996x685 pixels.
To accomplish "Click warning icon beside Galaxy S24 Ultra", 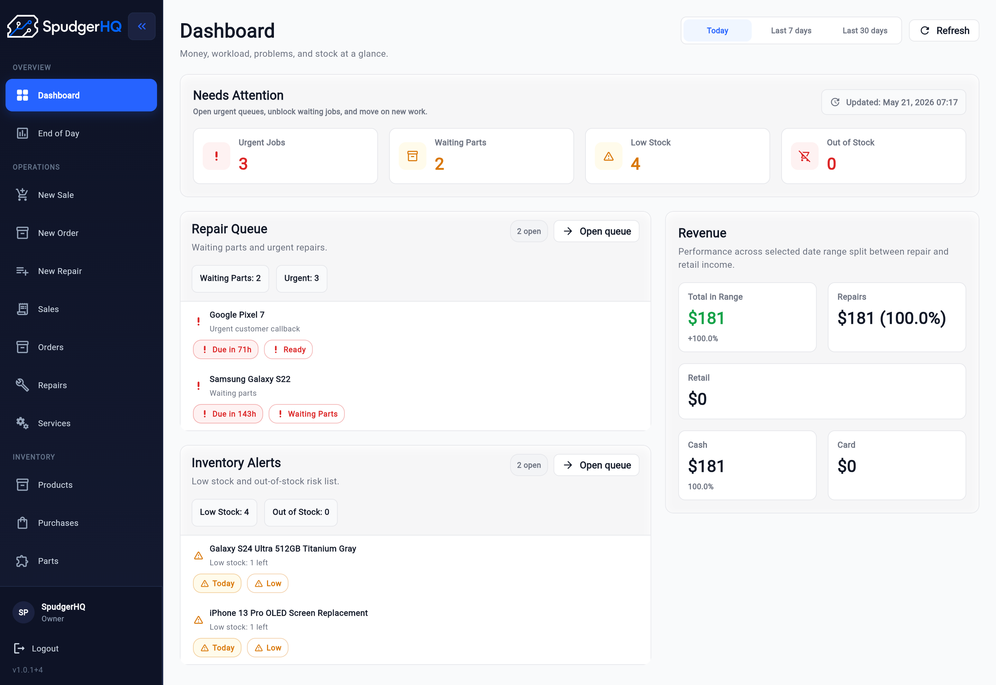I will click(x=198, y=555).
